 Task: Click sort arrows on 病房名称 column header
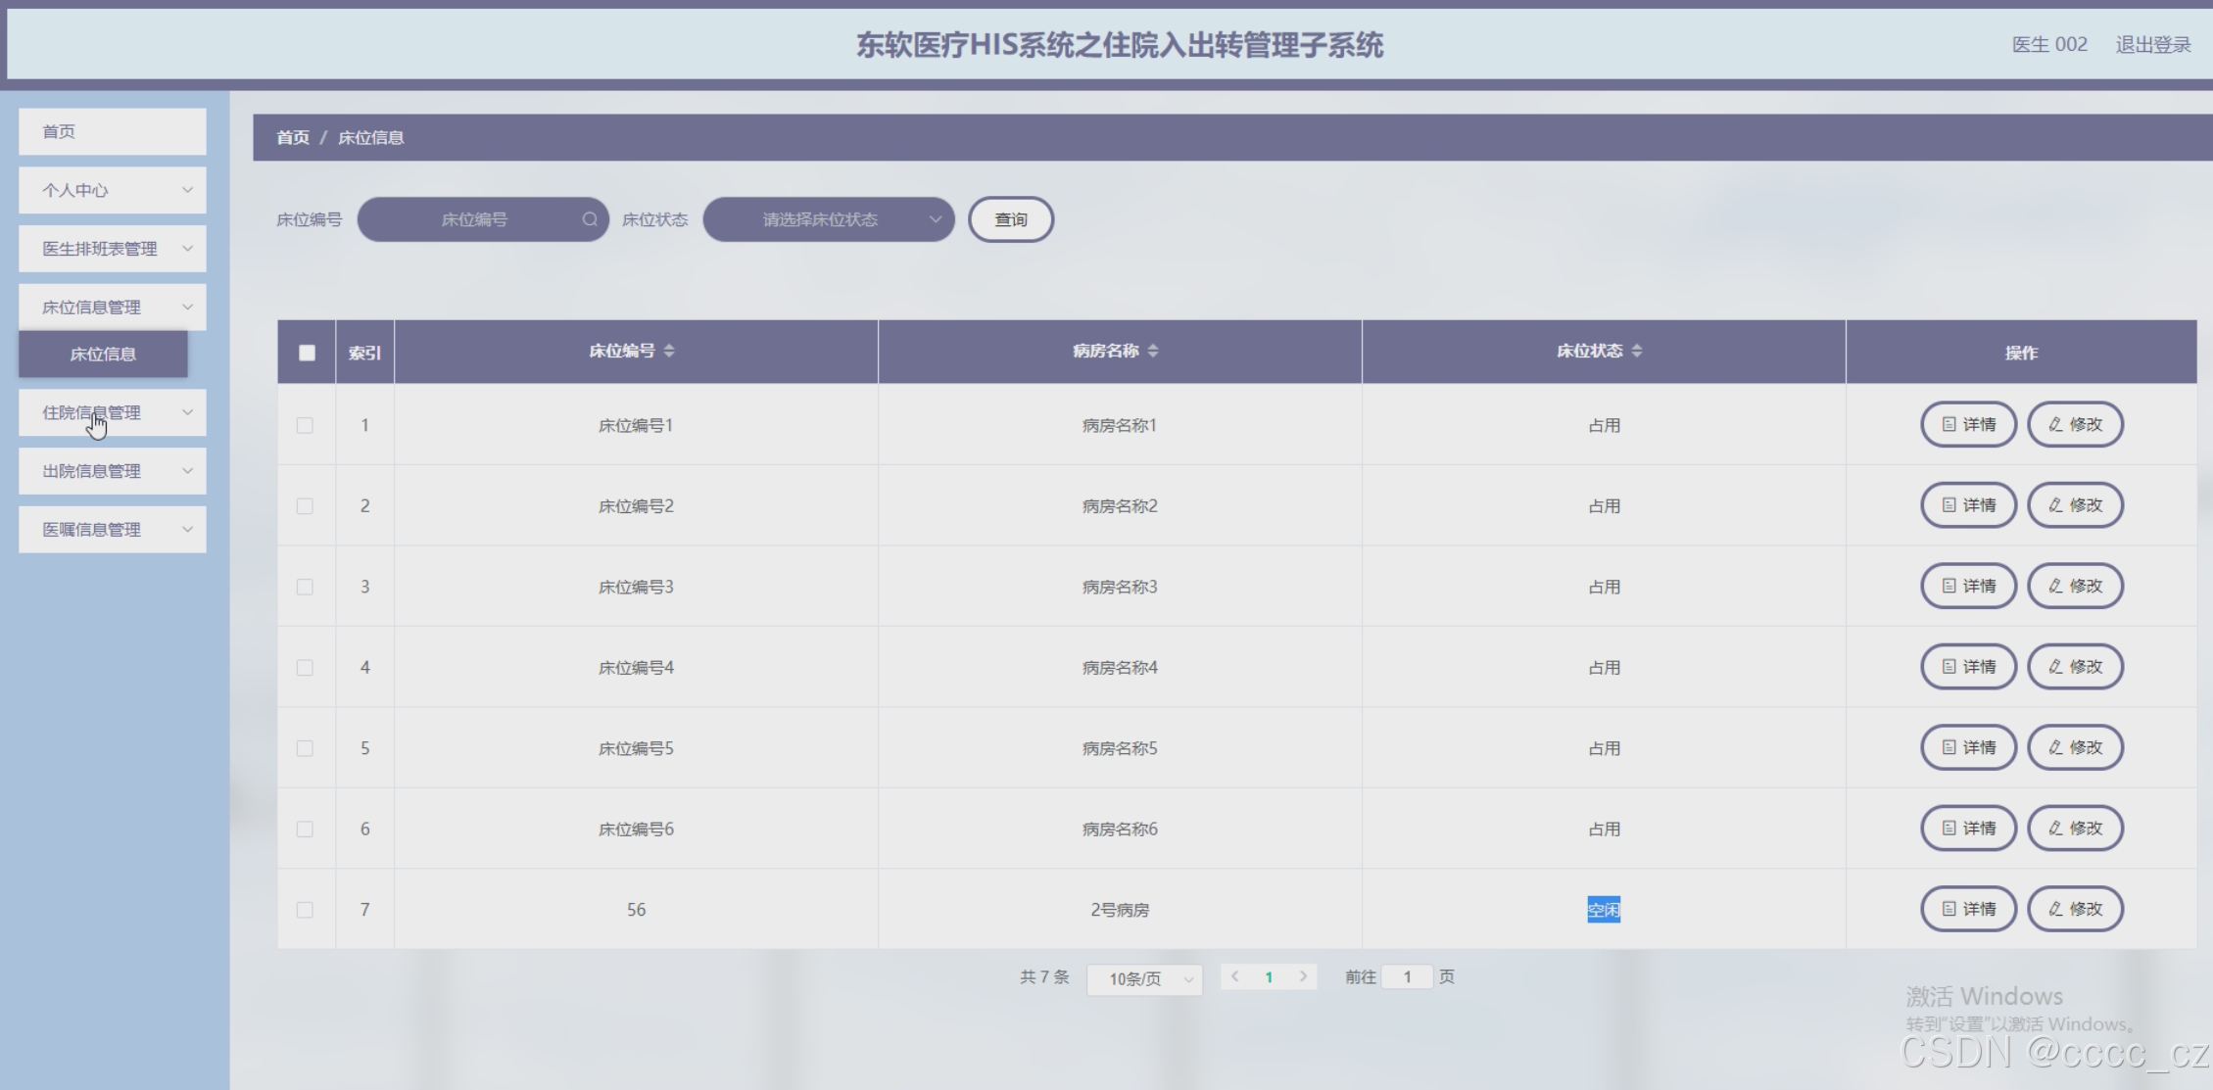tap(1153, 351)
